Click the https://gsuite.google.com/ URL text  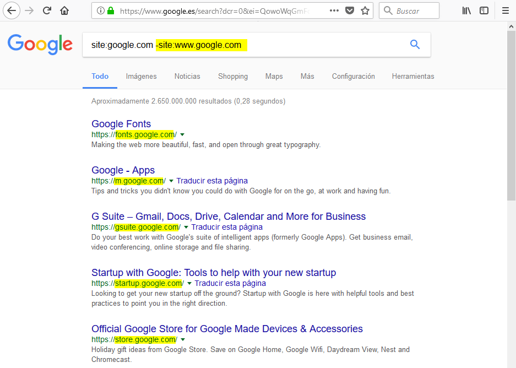136,227
